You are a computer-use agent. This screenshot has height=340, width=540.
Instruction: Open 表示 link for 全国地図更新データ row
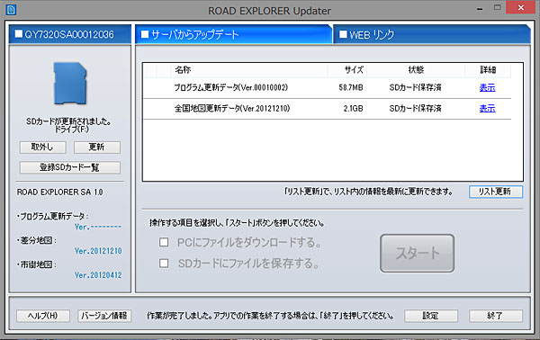click(487, 109)
